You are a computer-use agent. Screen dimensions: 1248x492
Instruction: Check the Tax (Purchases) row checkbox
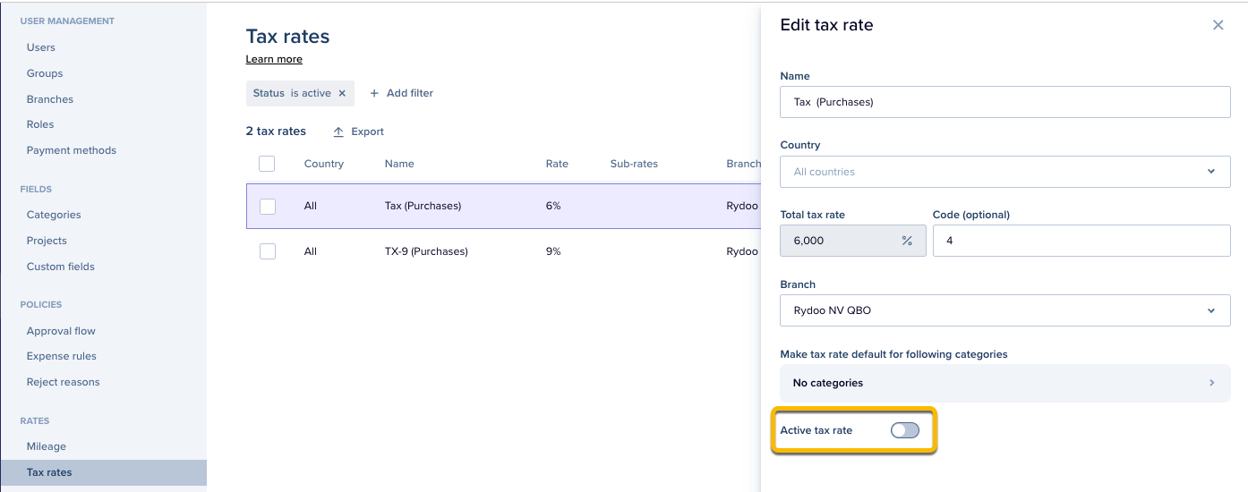coord(267,206)
